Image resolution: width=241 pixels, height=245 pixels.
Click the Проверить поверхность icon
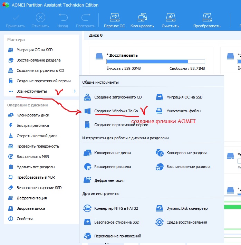pos(11,146)
